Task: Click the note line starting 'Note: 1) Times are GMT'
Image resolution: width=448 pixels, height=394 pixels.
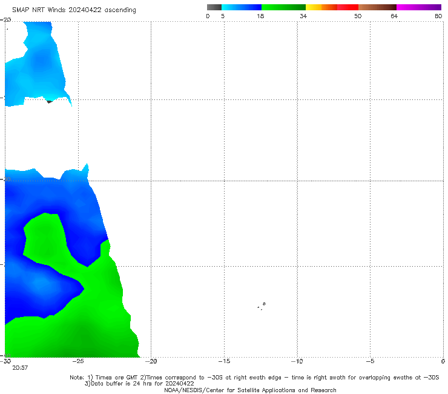Action: click(254, 378)
